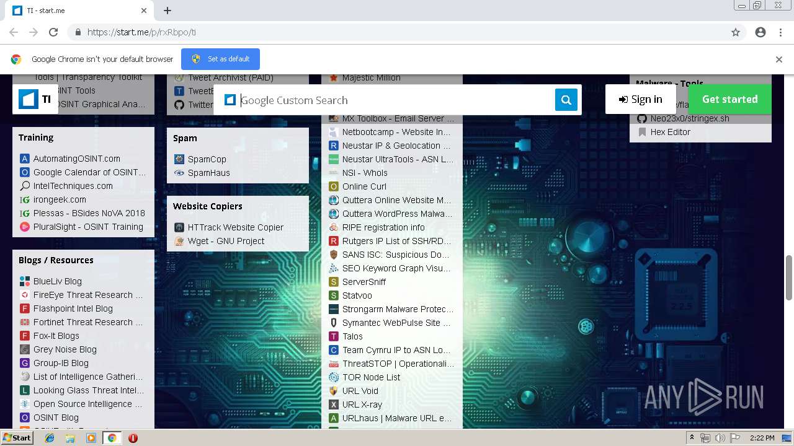
Task: Open AutomatingOSINT.com link
Action: (77, 159)
